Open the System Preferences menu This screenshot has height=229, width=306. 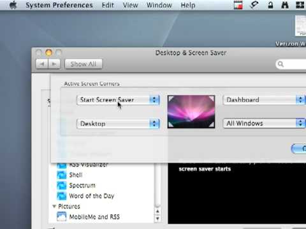point(59,5)
